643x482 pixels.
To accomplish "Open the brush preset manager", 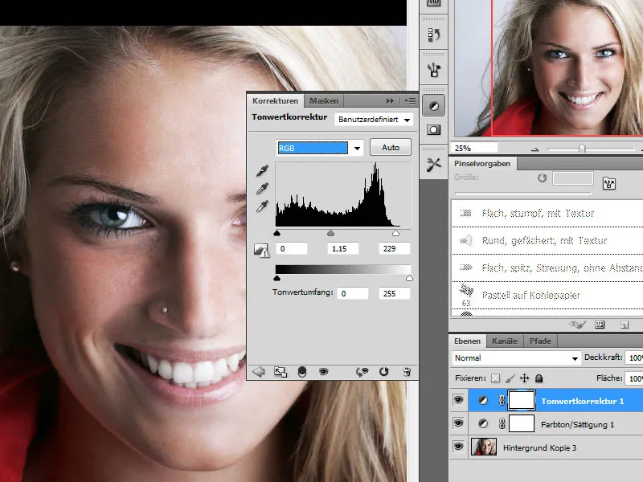I will tap(600, 325).
